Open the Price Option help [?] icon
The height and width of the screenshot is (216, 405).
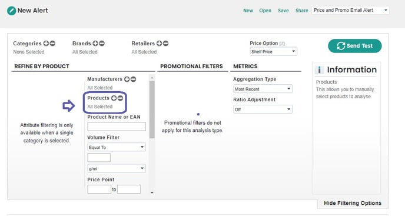click(x=282, y=44)
